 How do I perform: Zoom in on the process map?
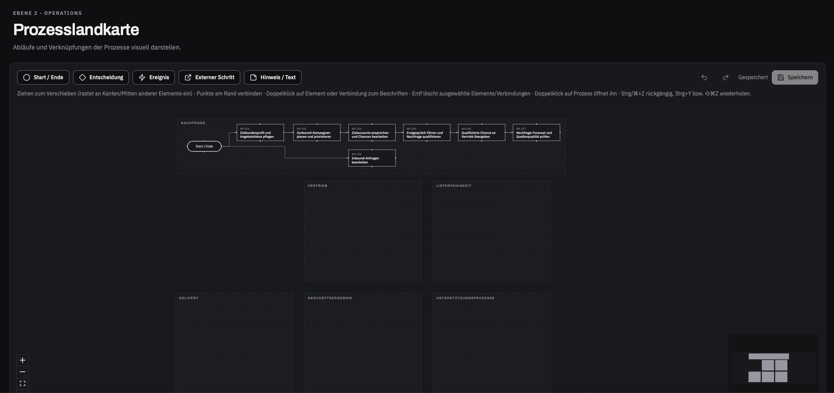[x=23, y=360]
